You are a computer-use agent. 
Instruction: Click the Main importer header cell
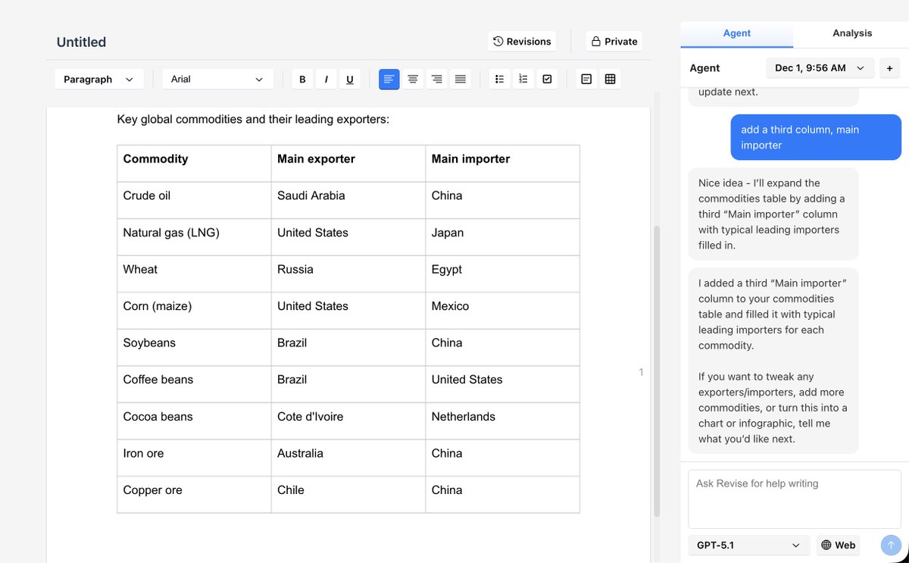click(502, 164)
